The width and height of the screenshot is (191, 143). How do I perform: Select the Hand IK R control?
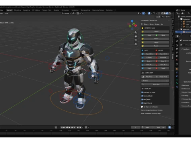click(x=162, y=54)
